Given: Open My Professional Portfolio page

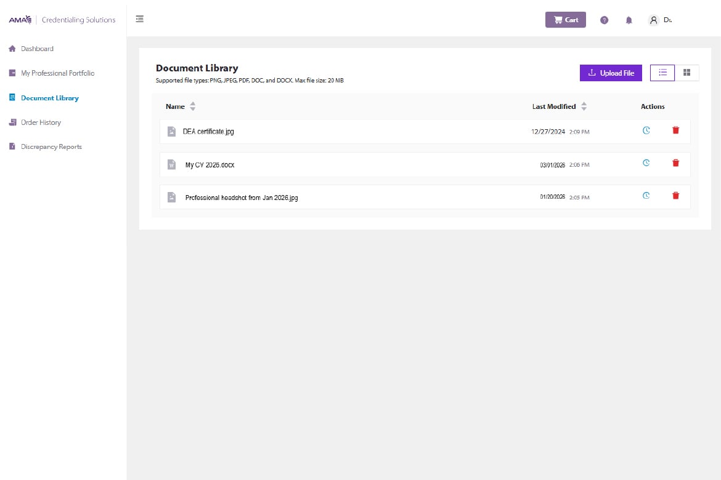Looking at the screenshot, I should tap(57, 73).
